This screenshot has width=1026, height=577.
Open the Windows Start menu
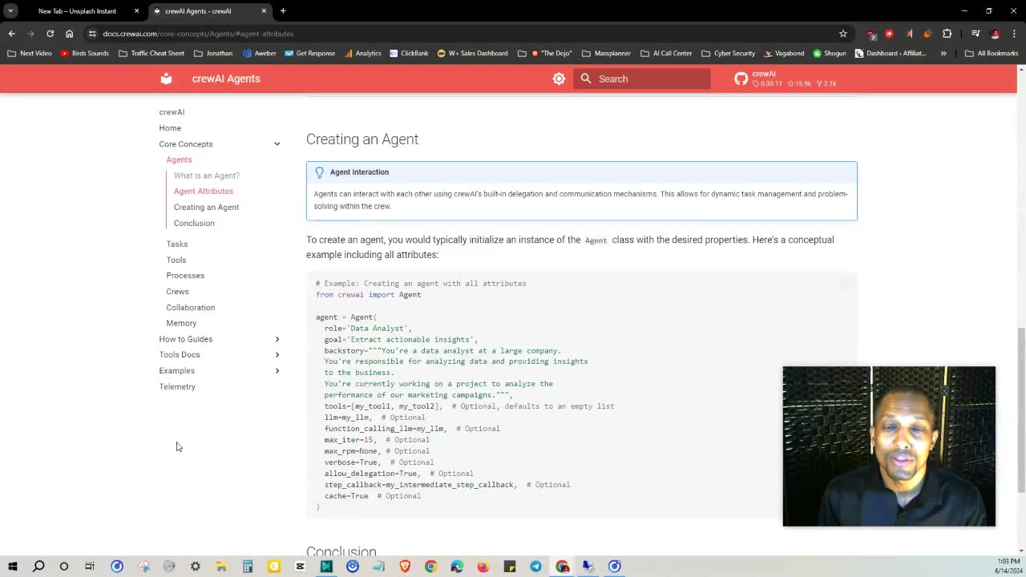pyautogui.click(x=12, y=567)
